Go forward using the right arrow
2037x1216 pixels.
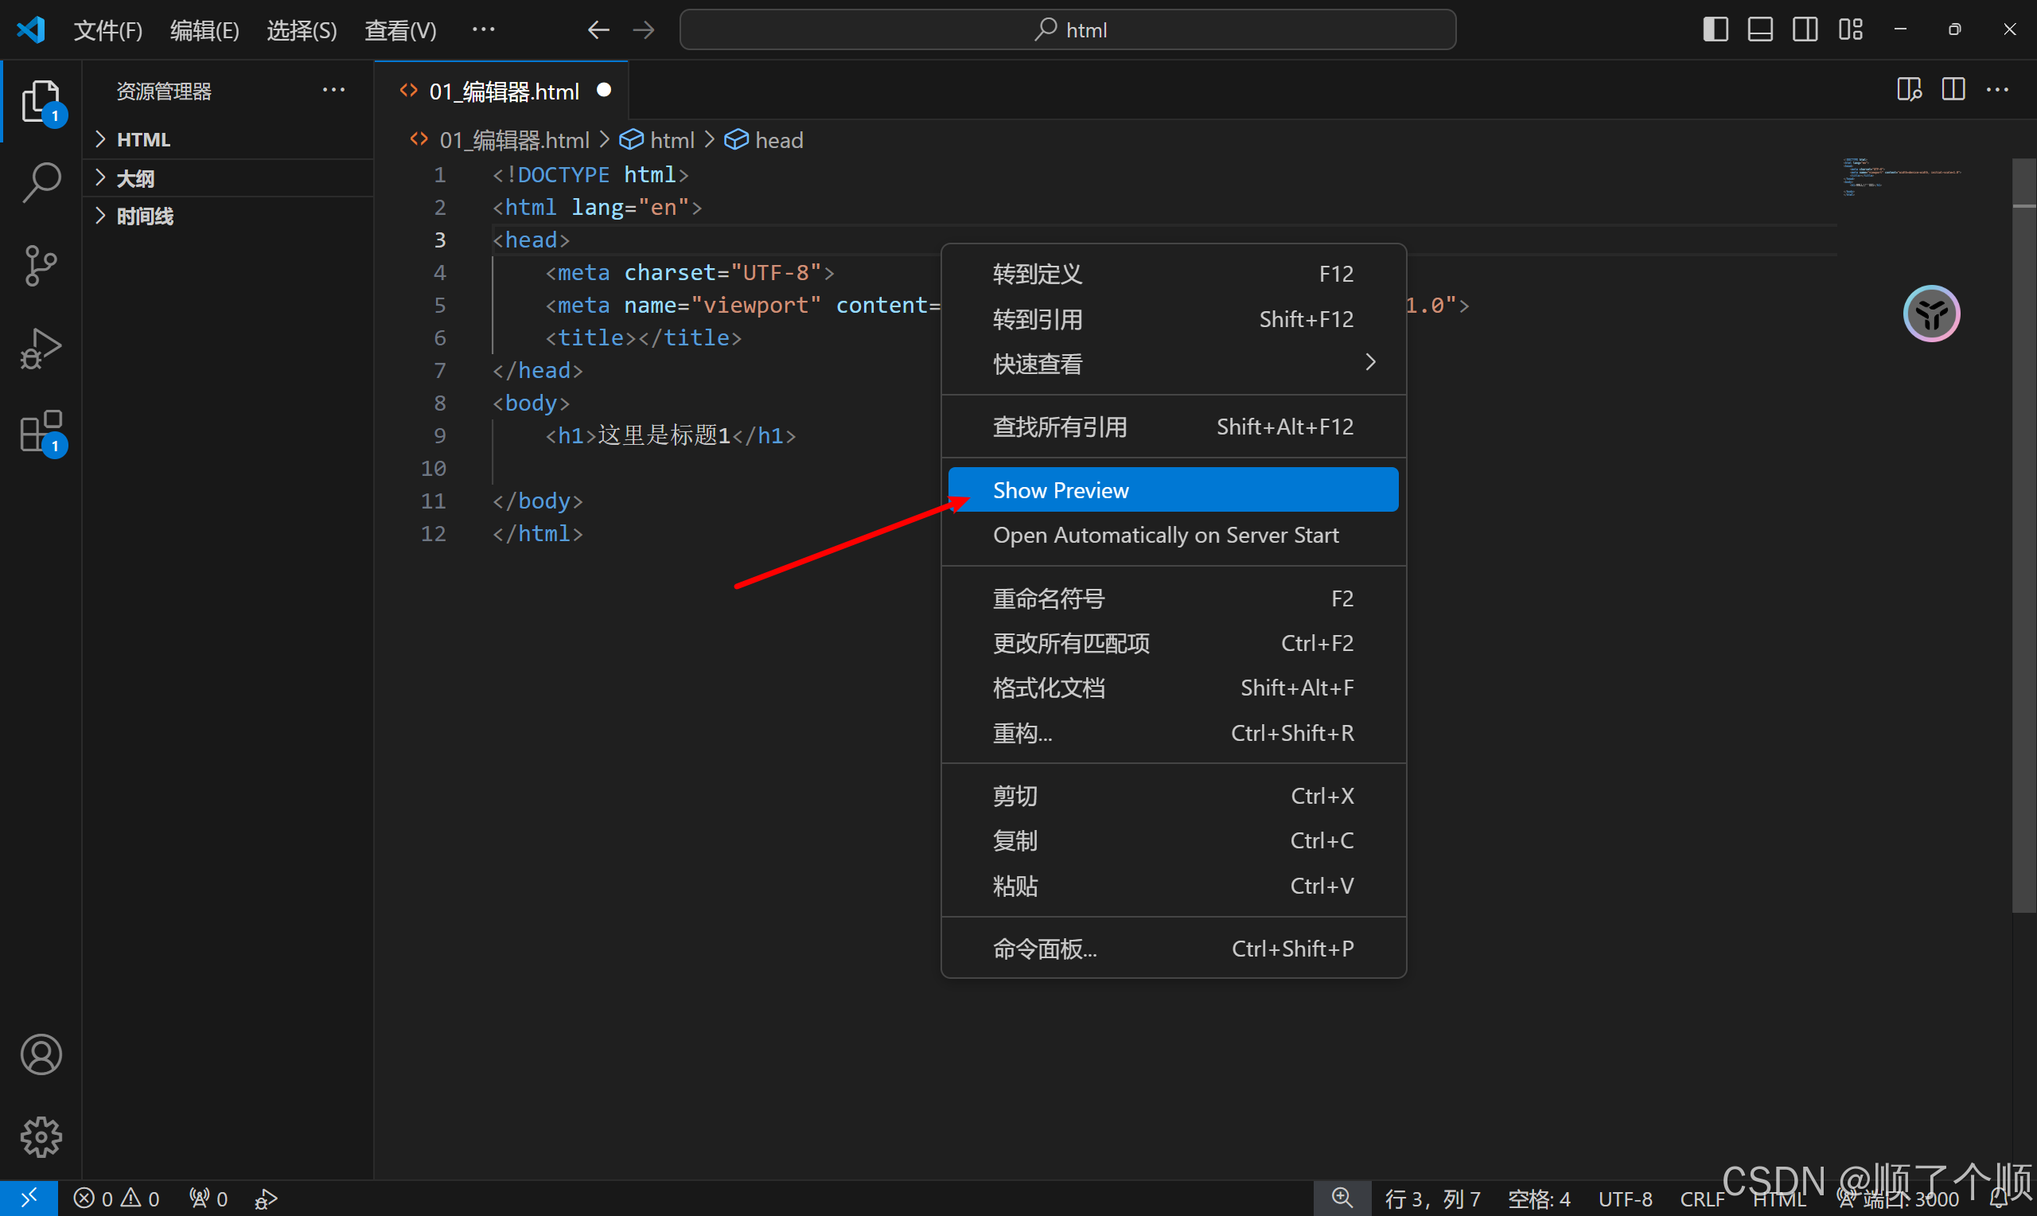tap(644, 30)
